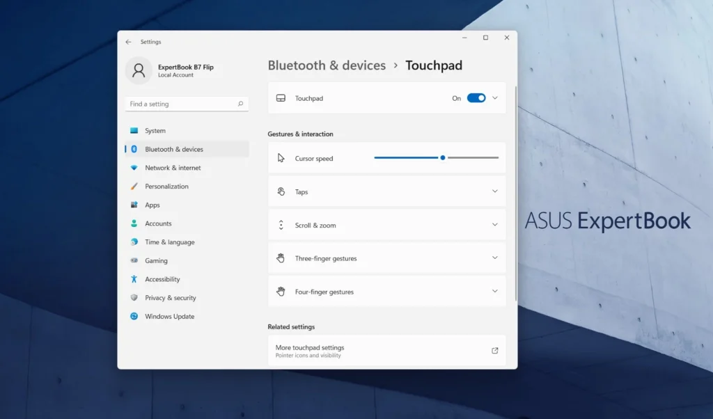Click the Privacy & security shield icon
Viewport: 713px width, 419px height.
(134, 298)
